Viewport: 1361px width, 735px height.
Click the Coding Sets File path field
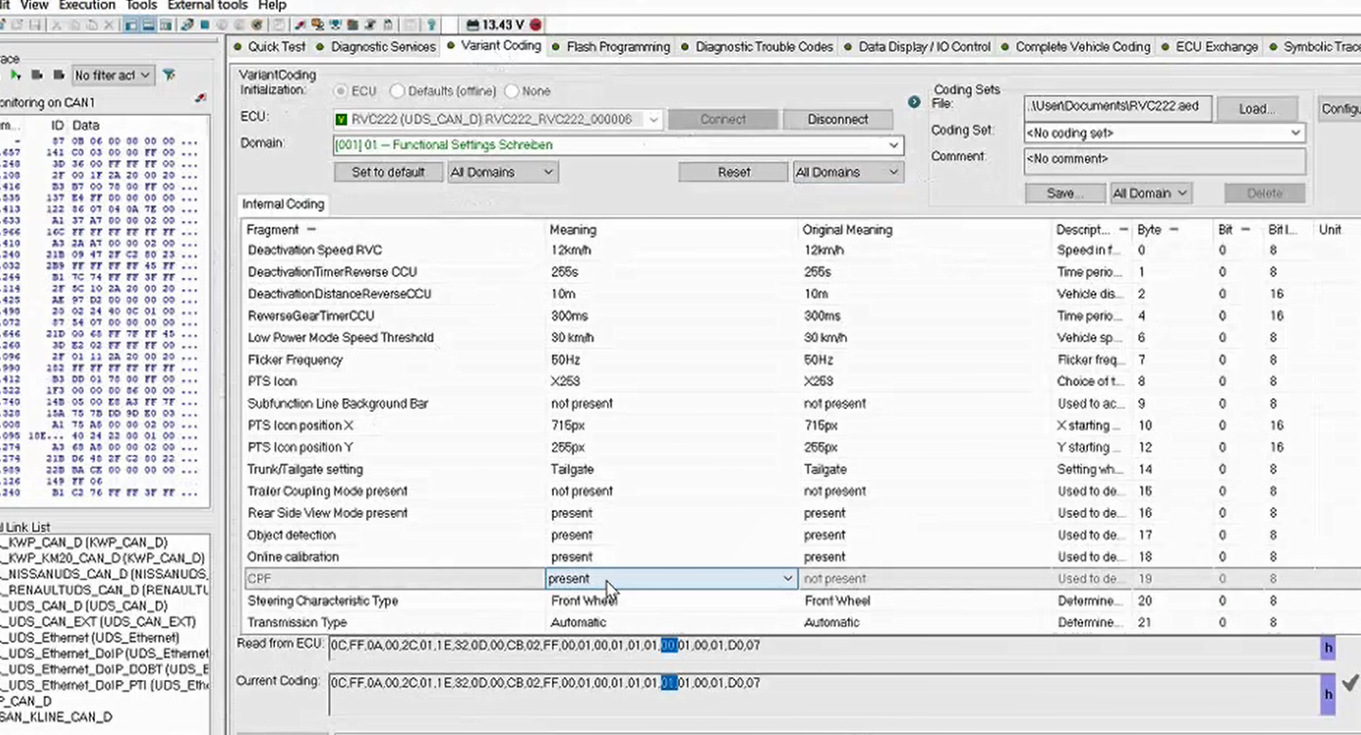(x=1117, y=107)
